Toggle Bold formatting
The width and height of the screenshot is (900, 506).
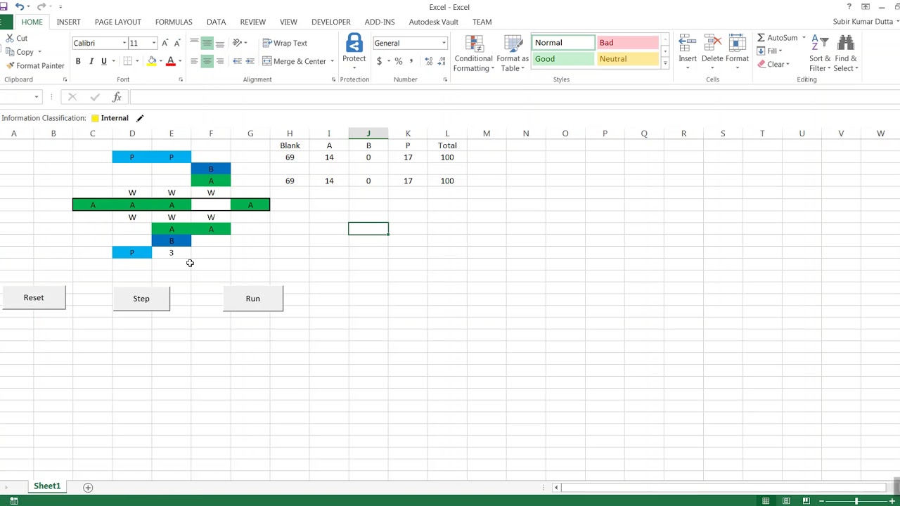click(x=78, y=61)
